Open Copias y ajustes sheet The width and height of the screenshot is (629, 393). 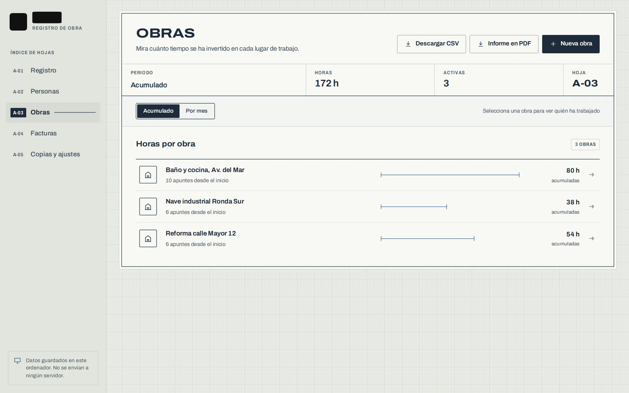pyautogui.click(x=53, y=154)
